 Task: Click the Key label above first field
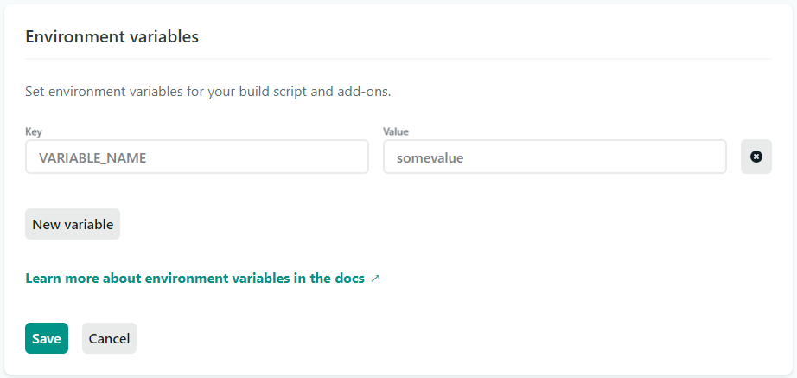tap(34, 131)
